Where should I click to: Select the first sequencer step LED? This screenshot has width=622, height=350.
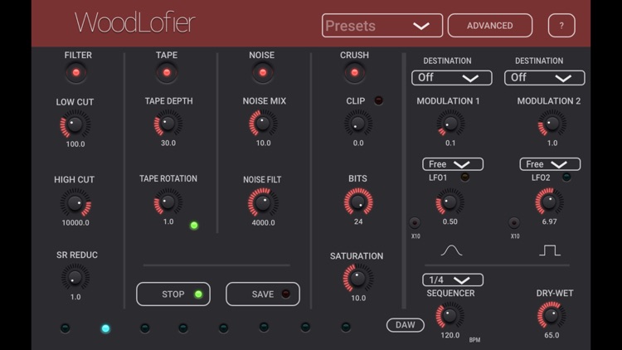[x=65, y=328]
